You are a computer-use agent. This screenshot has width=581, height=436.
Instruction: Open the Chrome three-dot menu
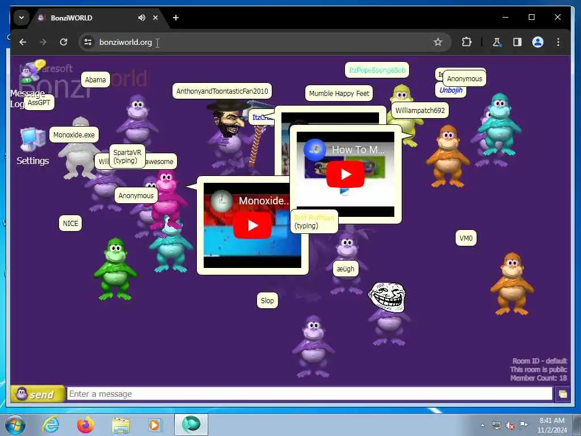558,42
